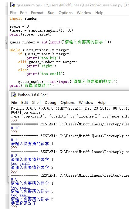Open the Shell window's Options menu
The width and height of the screenshot is (139, 211).
(x=68, y=103)
